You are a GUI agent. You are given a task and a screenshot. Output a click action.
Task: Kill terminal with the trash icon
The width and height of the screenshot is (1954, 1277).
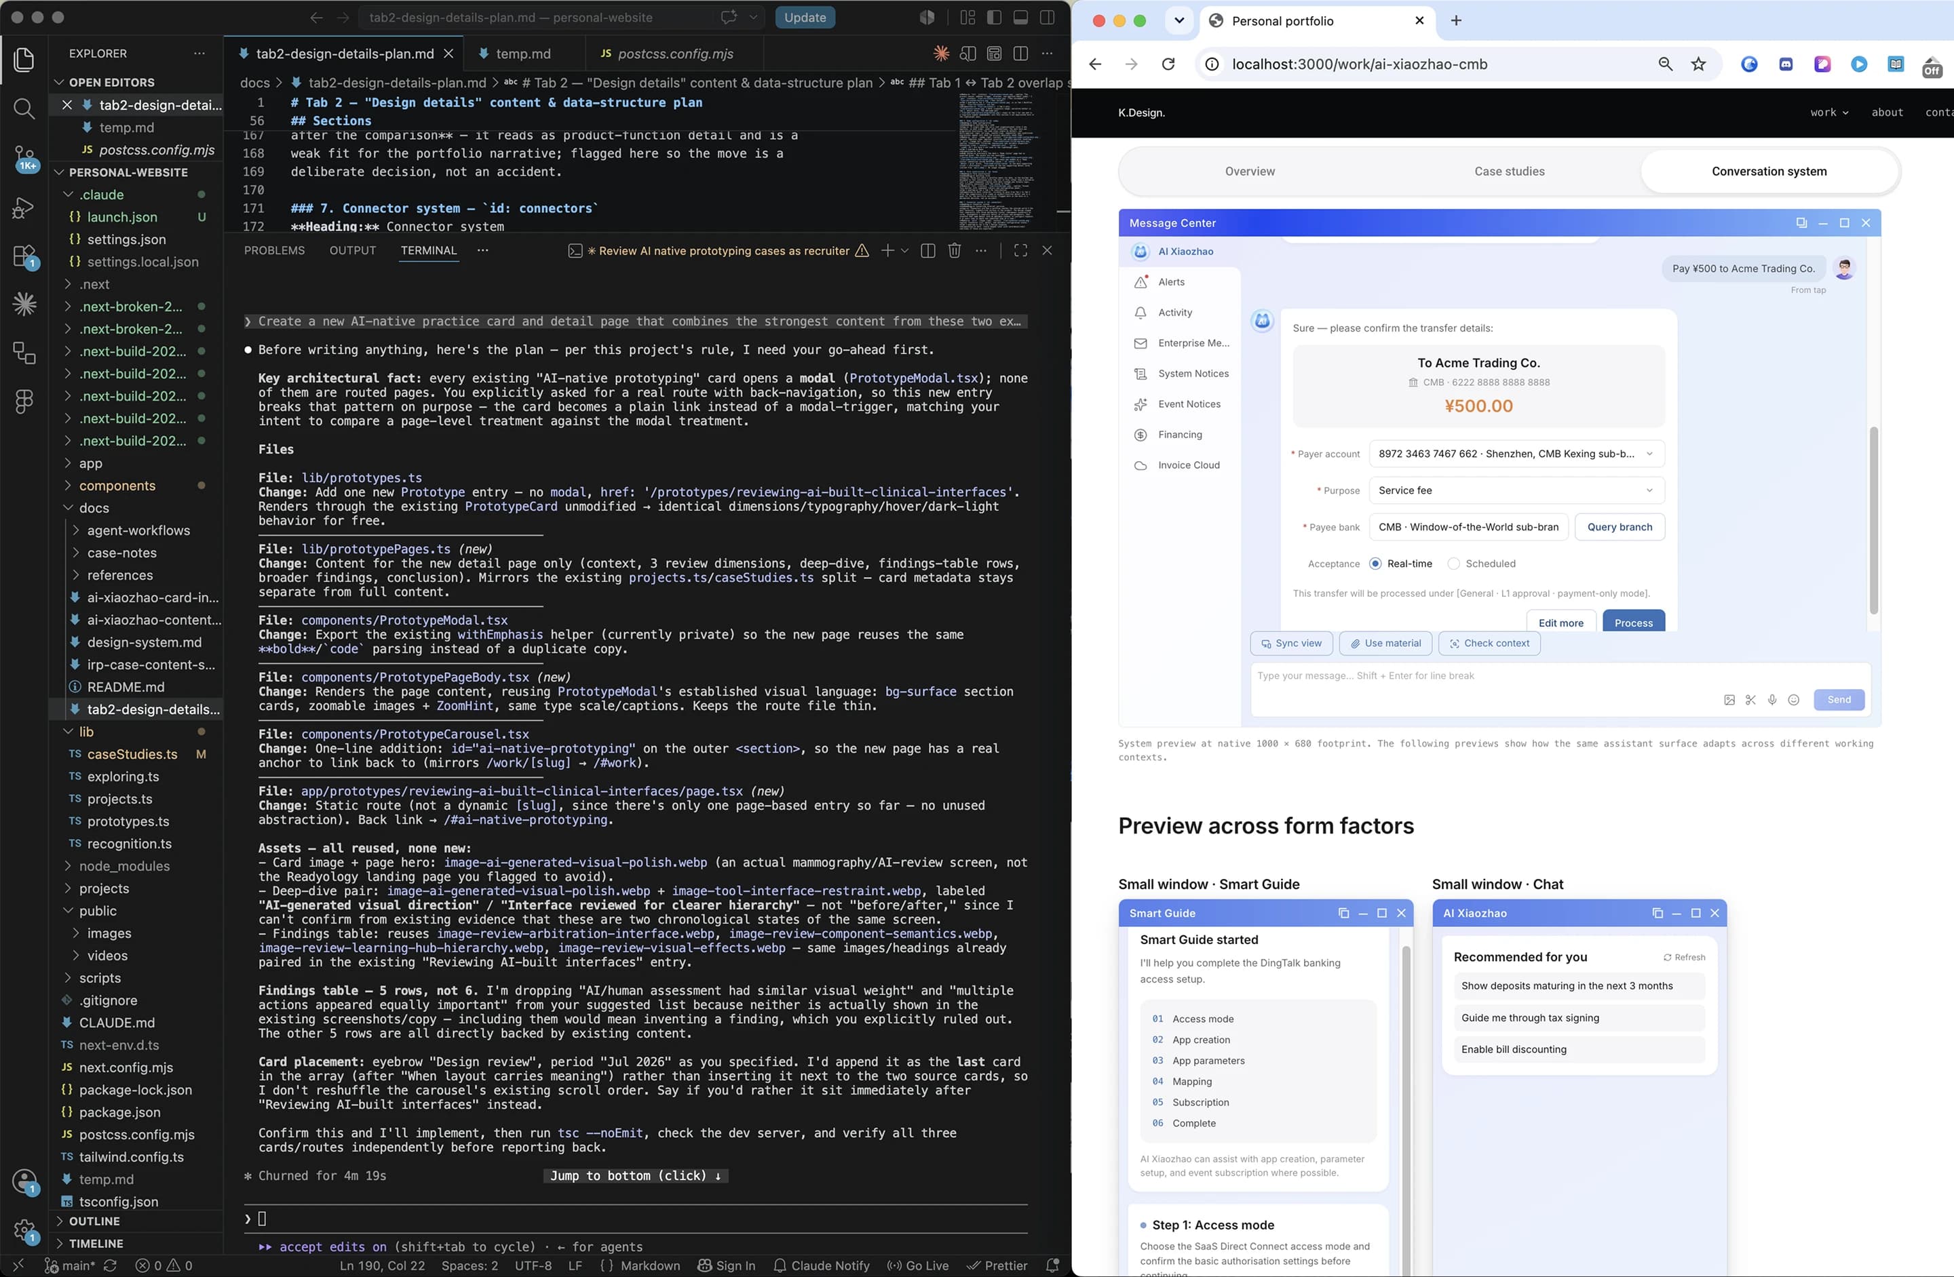(x=954, y=250)
